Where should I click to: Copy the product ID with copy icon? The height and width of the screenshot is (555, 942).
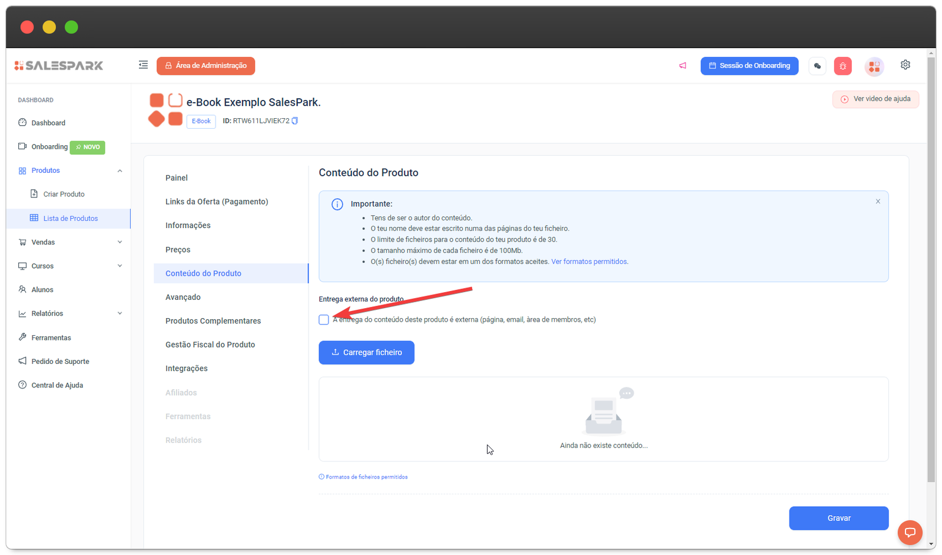295,121
